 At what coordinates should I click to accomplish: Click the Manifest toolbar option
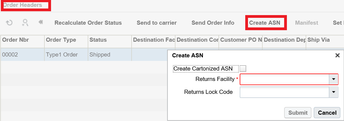pos(307,23)
